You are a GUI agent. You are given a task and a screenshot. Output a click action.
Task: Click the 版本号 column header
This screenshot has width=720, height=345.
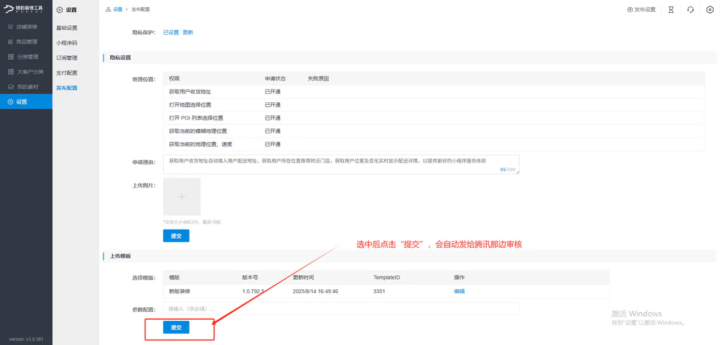click(x=250, y=277)
